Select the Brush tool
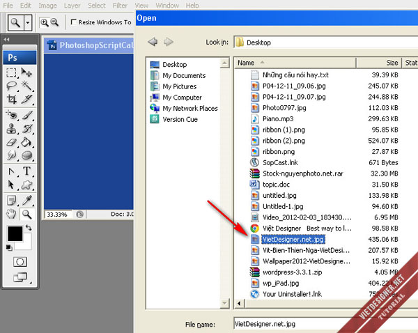This screenshot has height=333, width=418. (x=27, y=116)
